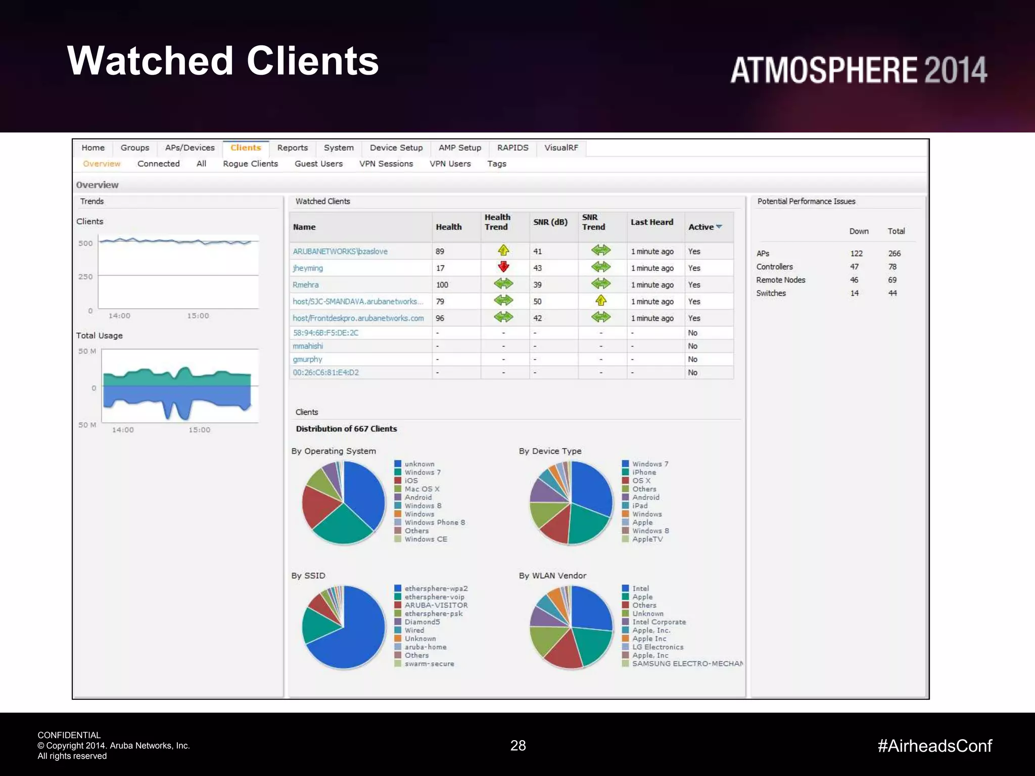Viewport: 1035px width, 776px height.
Task: Click APs down count 122
Action: (x=856, y=254)
